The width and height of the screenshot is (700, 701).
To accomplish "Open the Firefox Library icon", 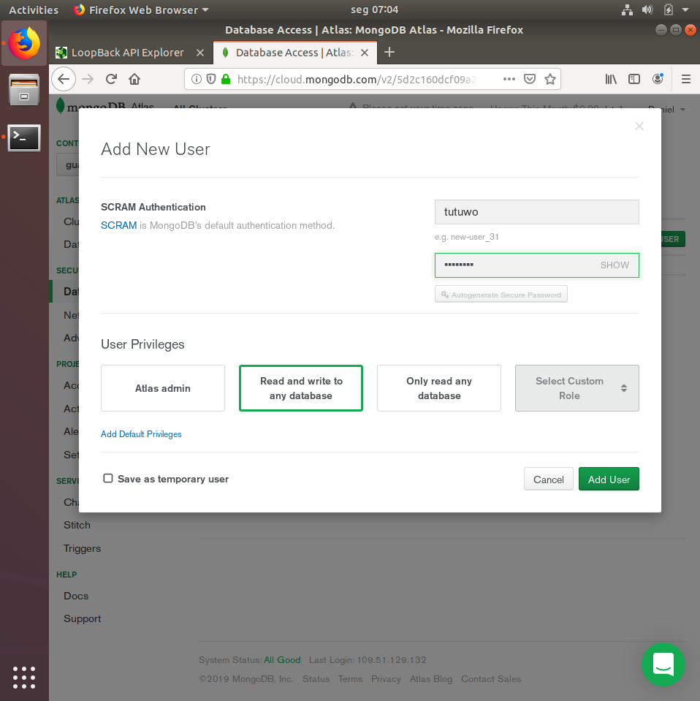I will tap(611, 78).
